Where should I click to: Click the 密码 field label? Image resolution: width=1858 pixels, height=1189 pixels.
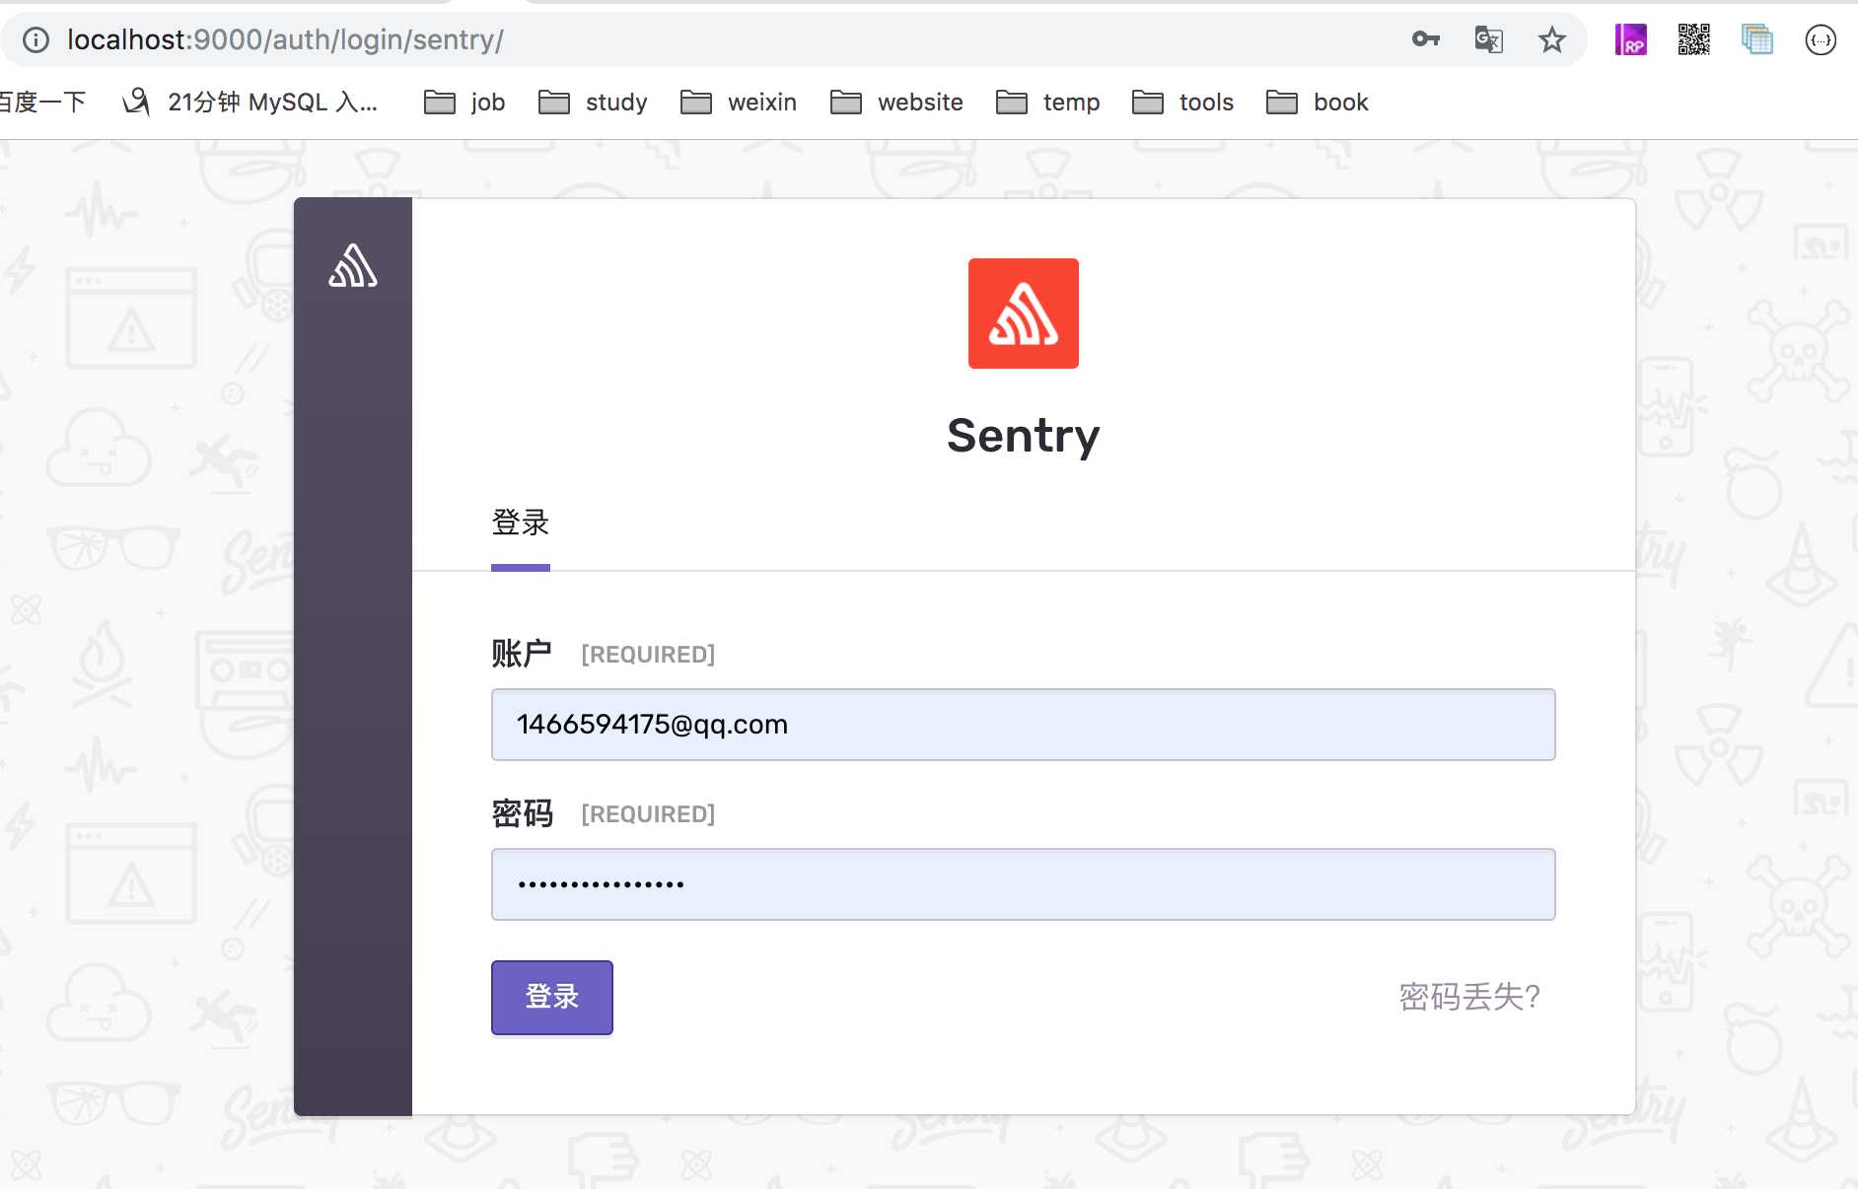click(x=522, y=813)
